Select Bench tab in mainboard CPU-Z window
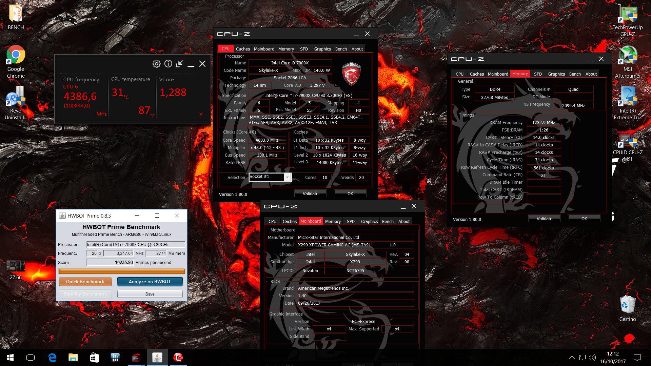This screenshot has height=366, width=651. pyautogui.click(x=388, y=221)
